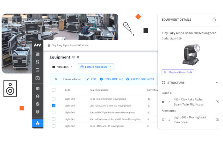Click the warehouse icon in sidebar
223x143 pixels.
[38, 78]
